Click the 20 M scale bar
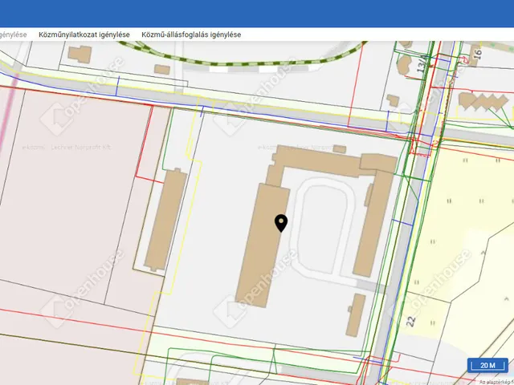This screenshot has width=514, height=385. pyautogui.click(x=487, y=365)
